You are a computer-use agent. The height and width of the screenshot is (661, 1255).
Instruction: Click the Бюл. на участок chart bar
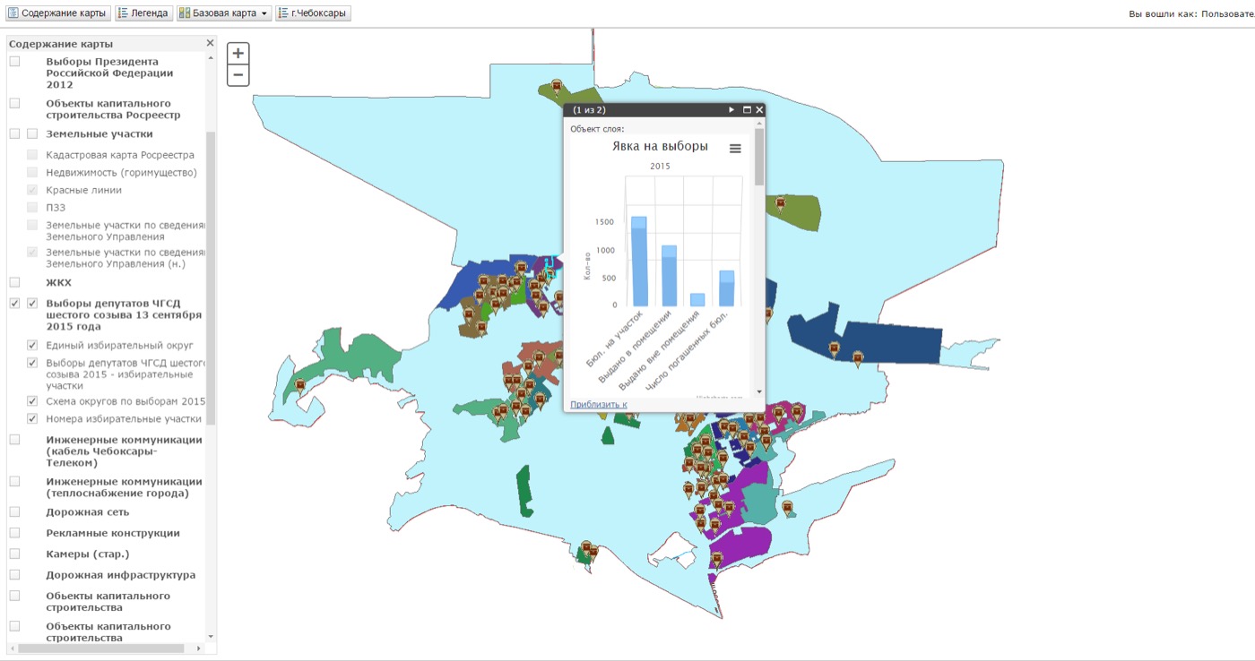pyautogui.click(x=639, y=261)
